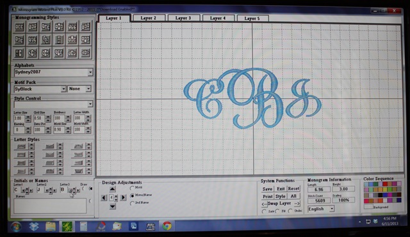
Task: Select last monogram style in bottom row
Action: (85, 52)
